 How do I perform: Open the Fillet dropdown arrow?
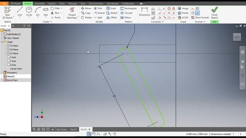point(61,8)
